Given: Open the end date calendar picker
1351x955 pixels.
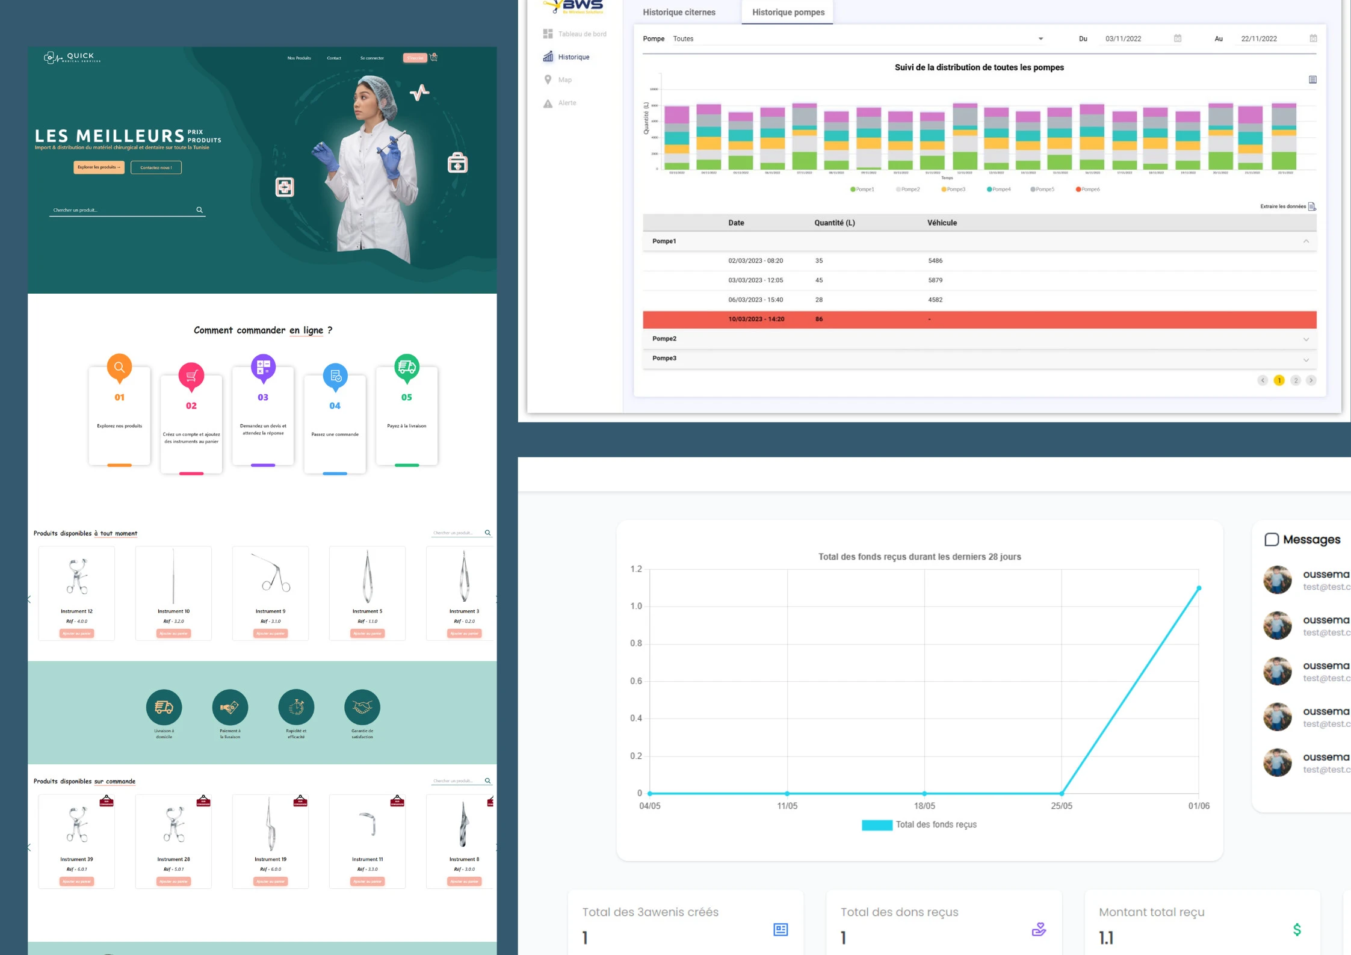Looking at the screenshot, I should point(1313,39).
